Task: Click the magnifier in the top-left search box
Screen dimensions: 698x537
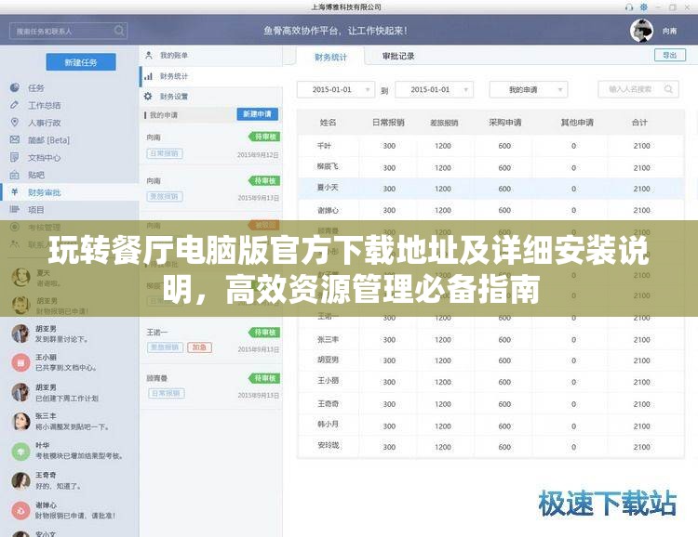Action: pyautogui.click(x=119, y=31)
